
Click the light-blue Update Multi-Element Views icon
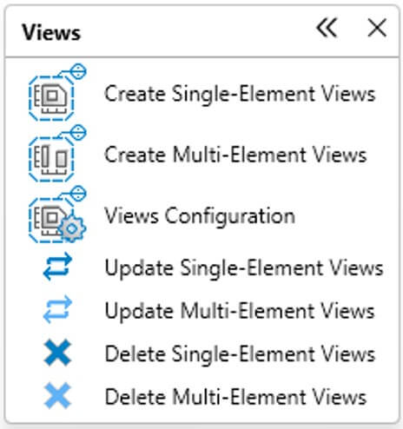tap(57, 309)
